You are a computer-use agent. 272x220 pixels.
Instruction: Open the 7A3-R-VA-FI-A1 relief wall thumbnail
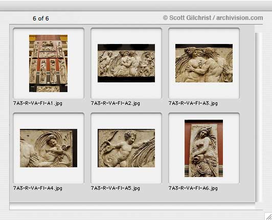coord(48,63)
